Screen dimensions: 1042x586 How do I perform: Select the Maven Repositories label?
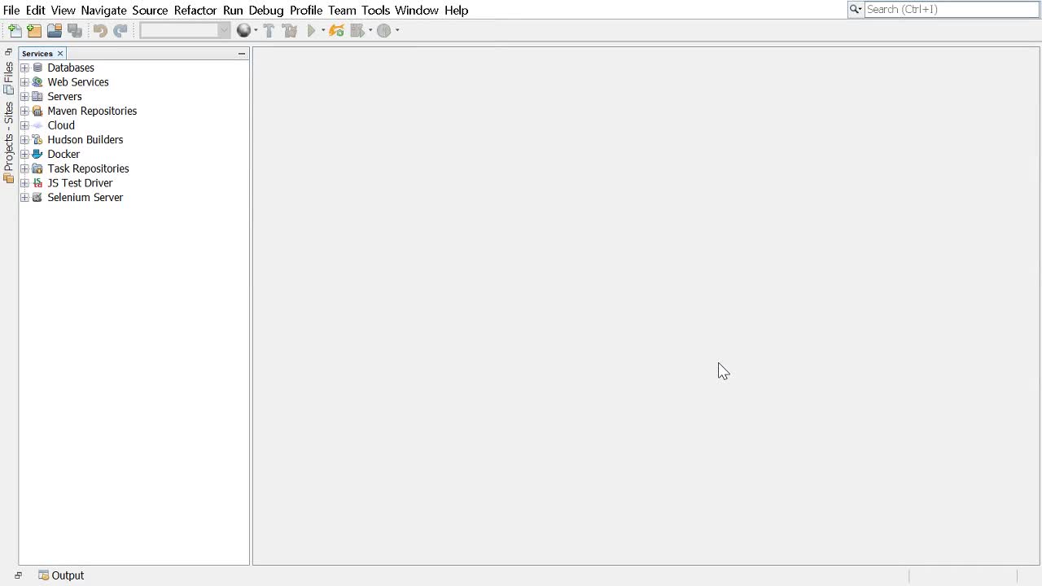point(92,111)
